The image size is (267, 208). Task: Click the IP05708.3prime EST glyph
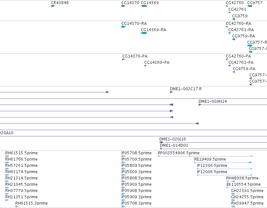(123, 206)
